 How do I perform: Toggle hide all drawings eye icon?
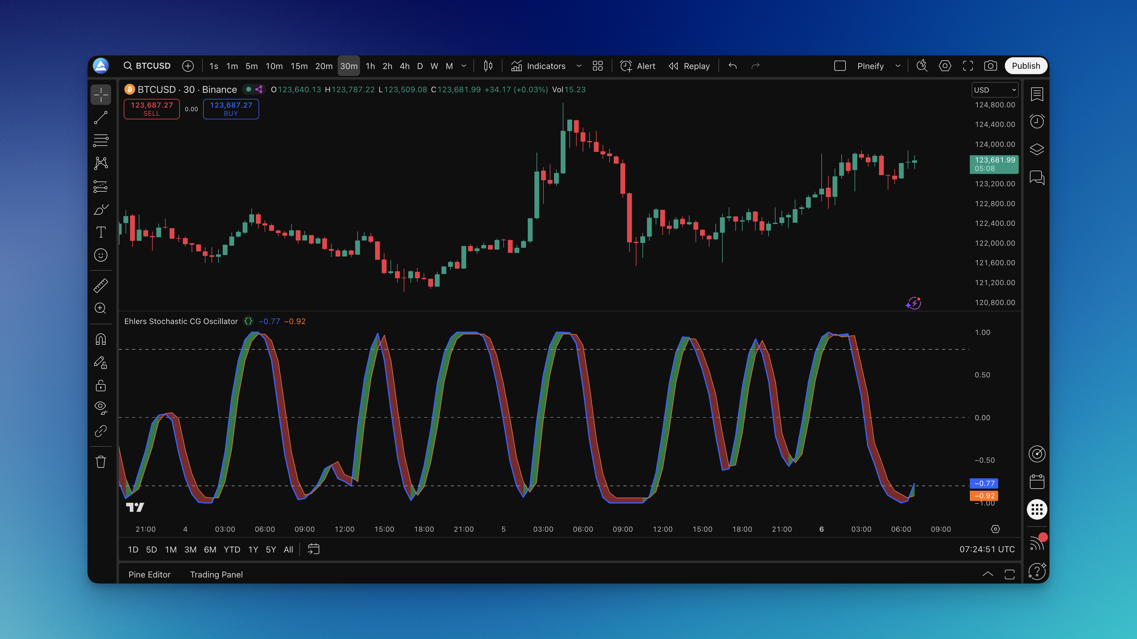[101, 407]
